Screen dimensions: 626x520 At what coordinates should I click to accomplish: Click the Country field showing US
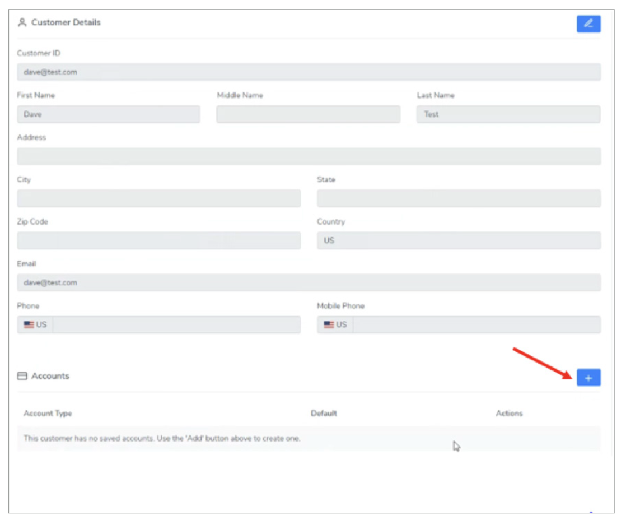pyautogui.click(x=459, y=241)
